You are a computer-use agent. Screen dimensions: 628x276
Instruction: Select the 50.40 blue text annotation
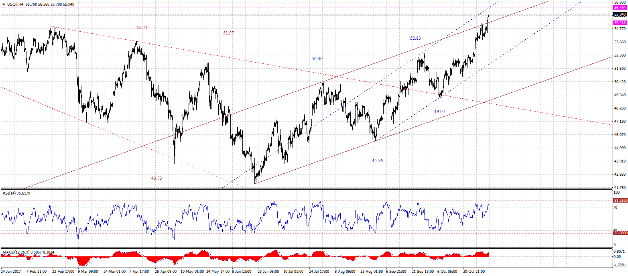tap(317, 59)
